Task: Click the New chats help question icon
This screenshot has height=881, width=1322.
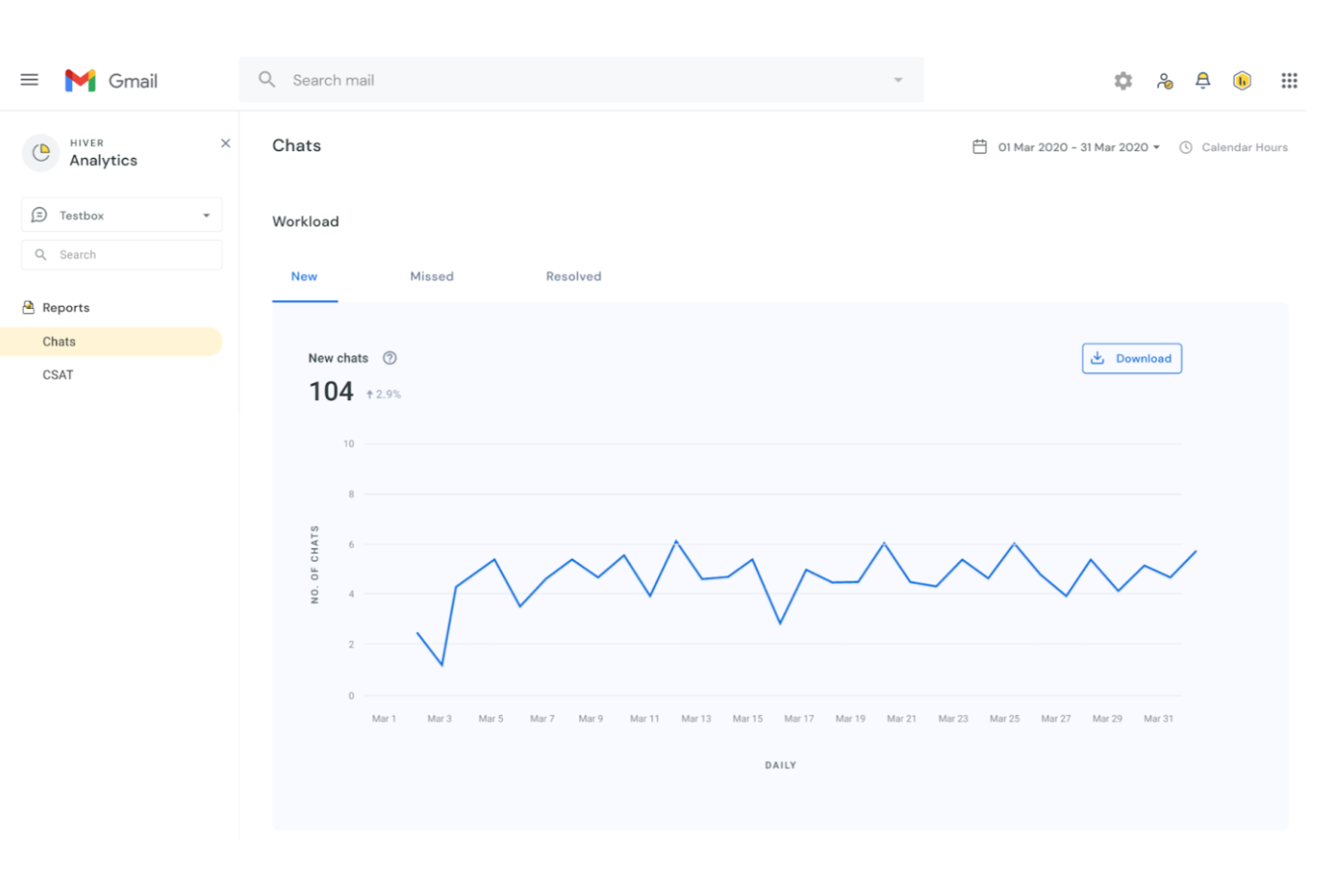Action: [x=389, y=358]
